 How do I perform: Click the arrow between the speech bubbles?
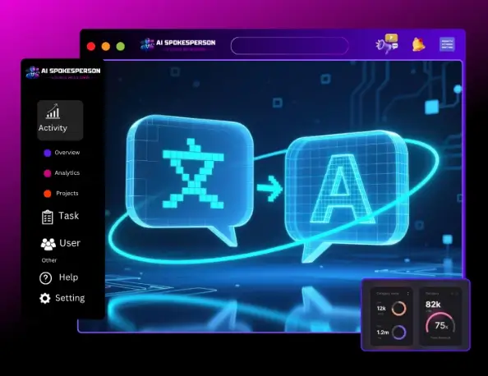click(x=269, y=188)
